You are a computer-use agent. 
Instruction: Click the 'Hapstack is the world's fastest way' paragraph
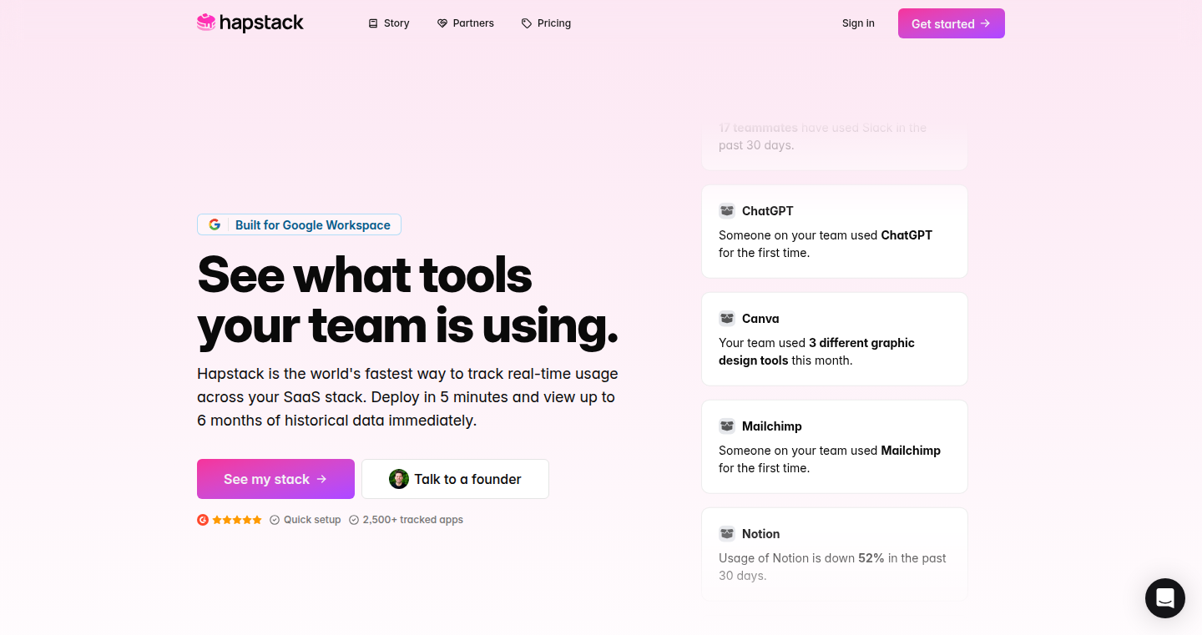(x=407, y=397)
